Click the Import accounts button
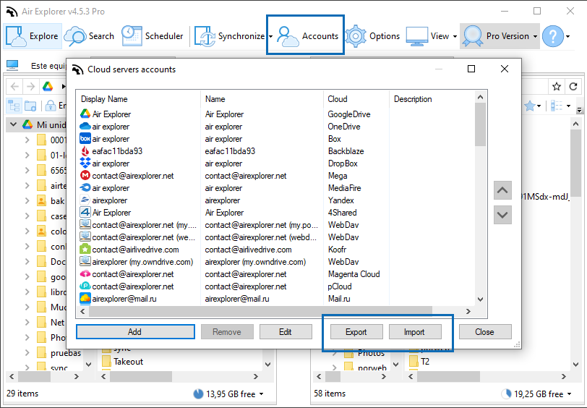This screenshot has width=587, height=408. 415,332
